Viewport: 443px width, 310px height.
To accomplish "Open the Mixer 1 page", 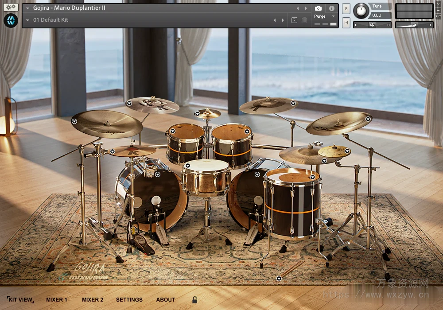I will point(56,300).
